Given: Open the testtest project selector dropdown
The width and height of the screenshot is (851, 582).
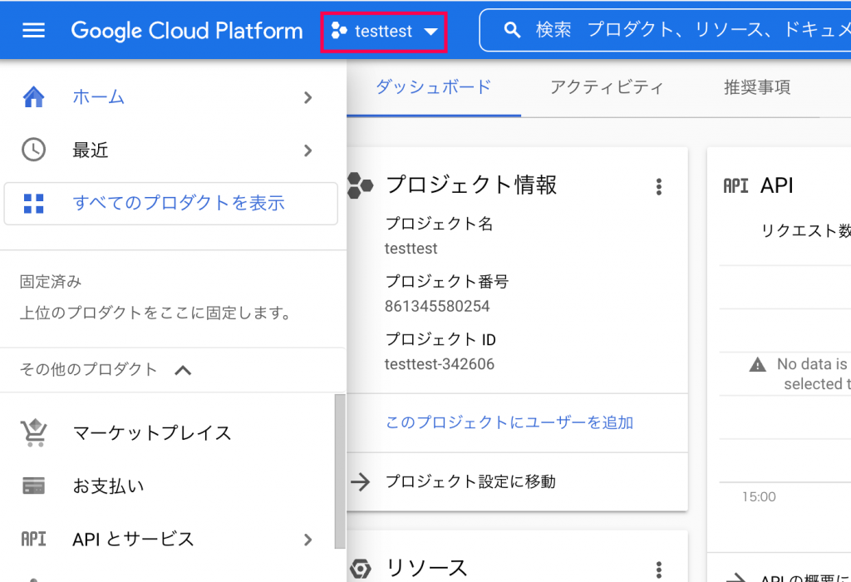Looking at the screenshot, I should (384, 32).
